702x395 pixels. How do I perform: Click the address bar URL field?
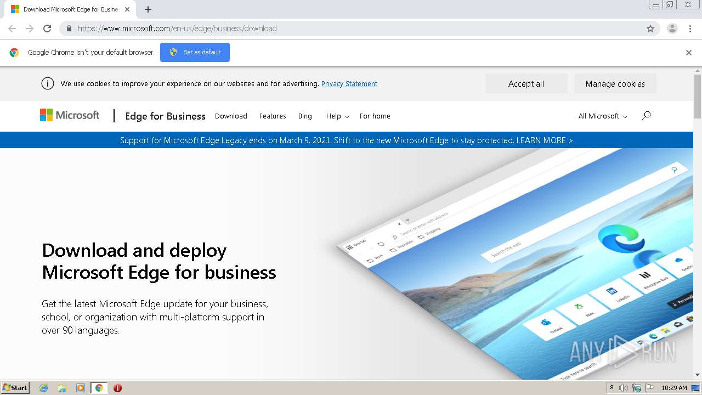pyautogui.click(x=356, y=29)
